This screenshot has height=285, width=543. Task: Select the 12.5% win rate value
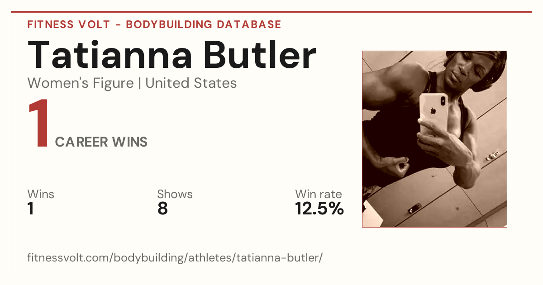[319, 209]
